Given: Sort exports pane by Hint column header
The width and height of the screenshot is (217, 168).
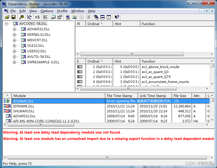Looking at the screenshot, I should point(127,61).
